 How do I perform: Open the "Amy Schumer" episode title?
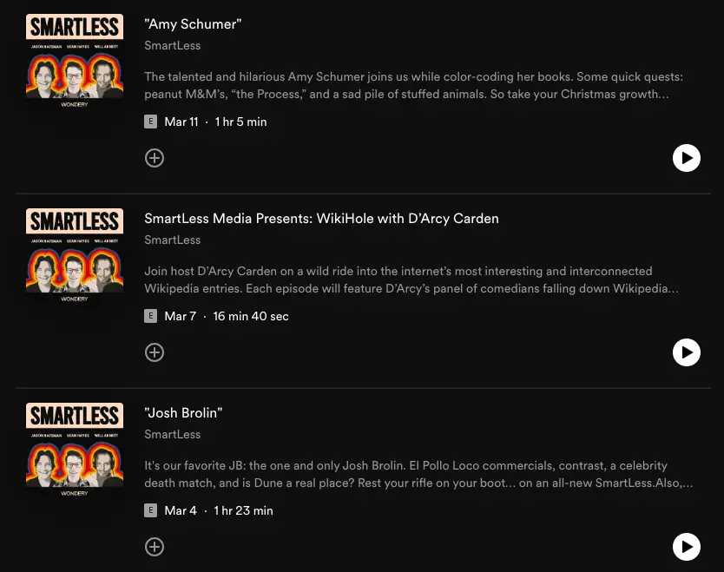click(193, 24)
